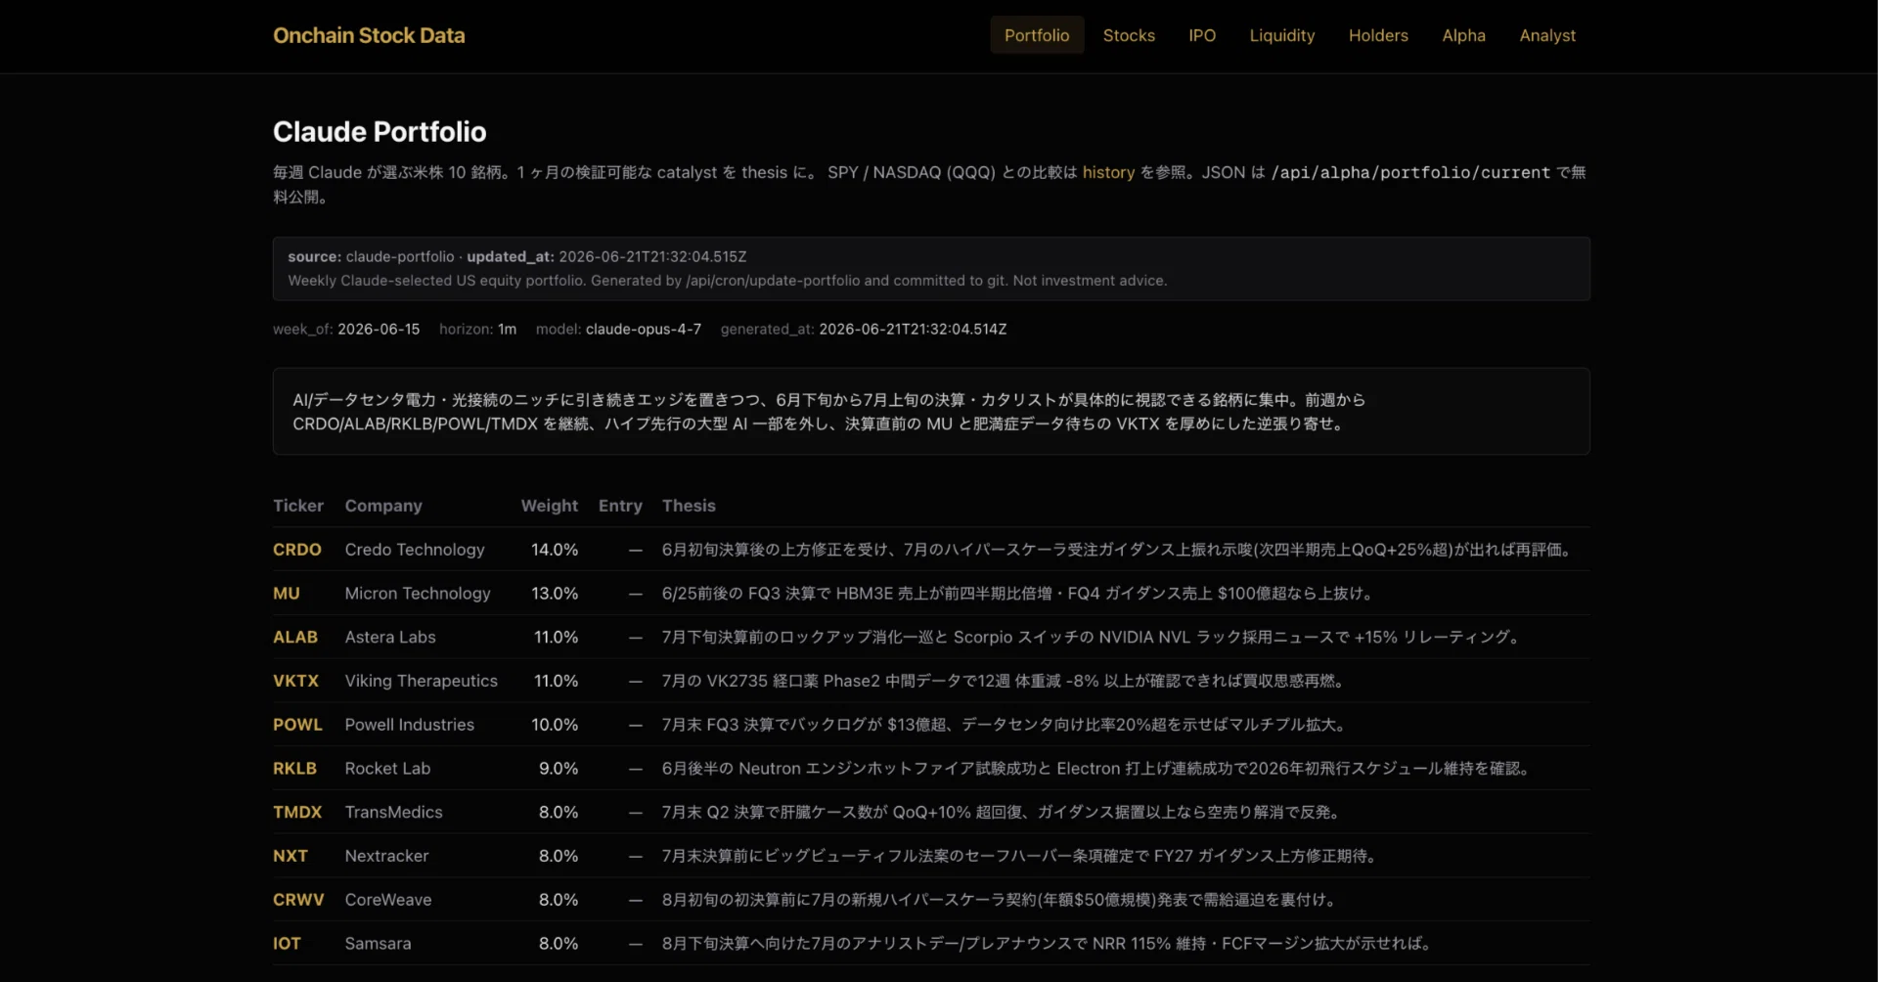Click the 9.0% weight for RKLB

coord(559,769)
